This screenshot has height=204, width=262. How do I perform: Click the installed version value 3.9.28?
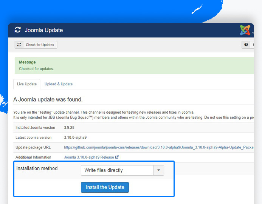pos(69,128)
